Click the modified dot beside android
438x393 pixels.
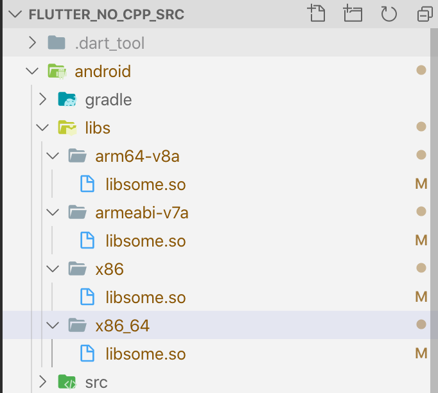[x=421, y=71]
